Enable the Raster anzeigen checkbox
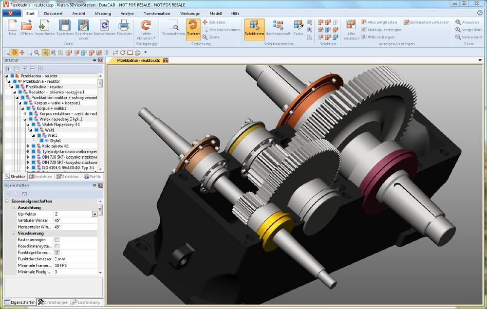The image size is (487, 309). (x=57, y=240)
